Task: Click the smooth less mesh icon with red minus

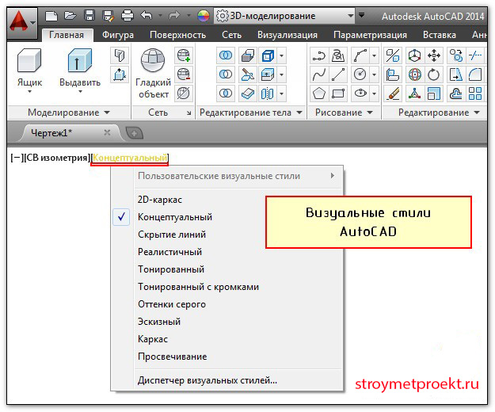Action: (x=184, y=74)
